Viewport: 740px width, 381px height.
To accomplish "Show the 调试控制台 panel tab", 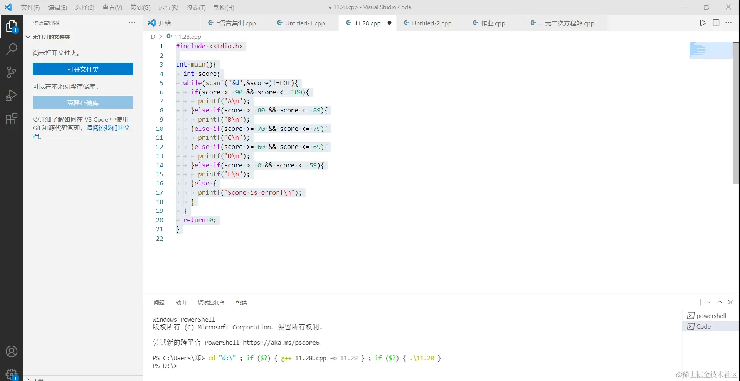I will (x=211, y=302).
